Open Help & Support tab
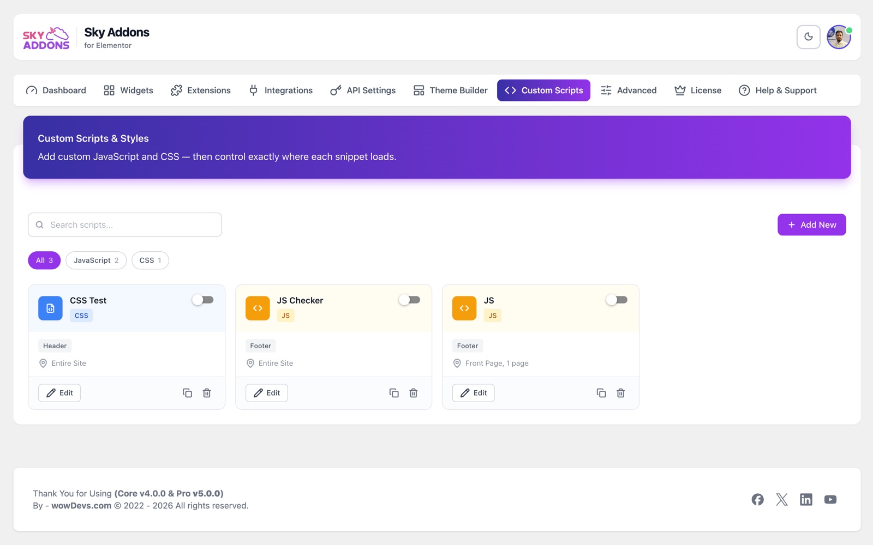 (x=778, y=90)
